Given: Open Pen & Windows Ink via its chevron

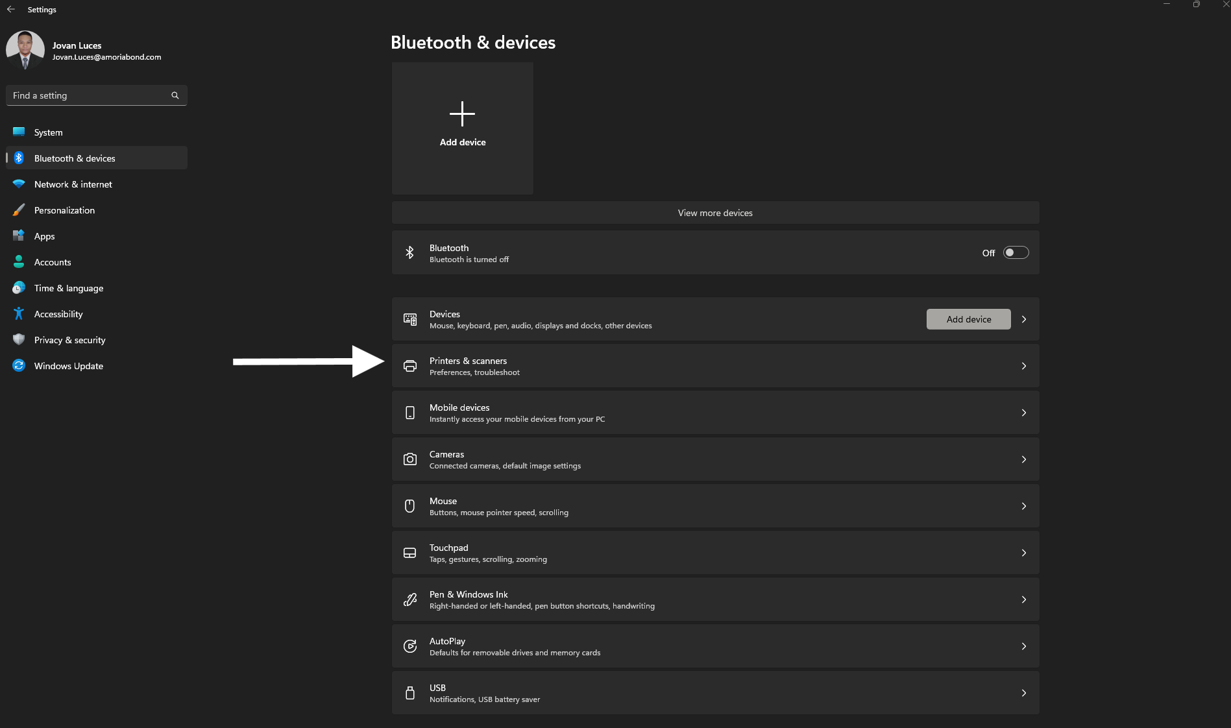Looking at the screenshot, I should [x=1024, y=600].
